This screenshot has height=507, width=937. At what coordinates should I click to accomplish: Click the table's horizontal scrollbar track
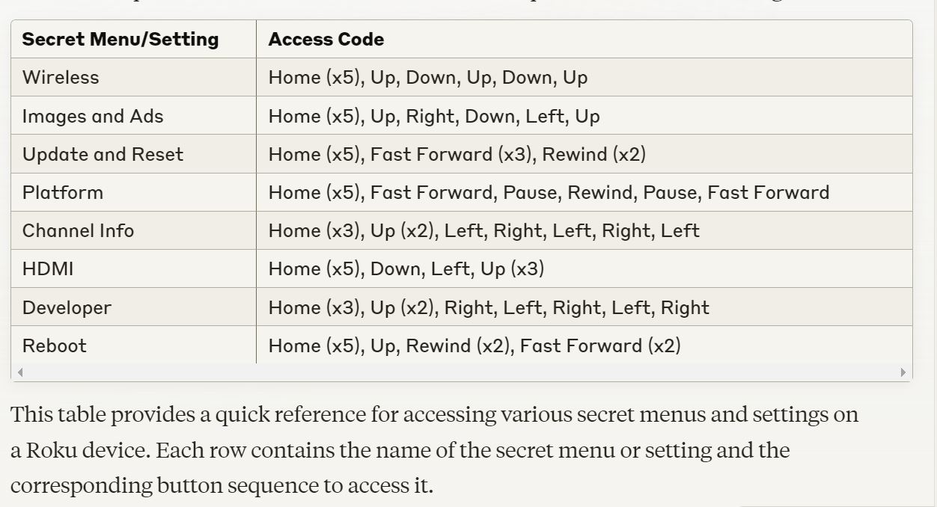(x=461, y=372)
